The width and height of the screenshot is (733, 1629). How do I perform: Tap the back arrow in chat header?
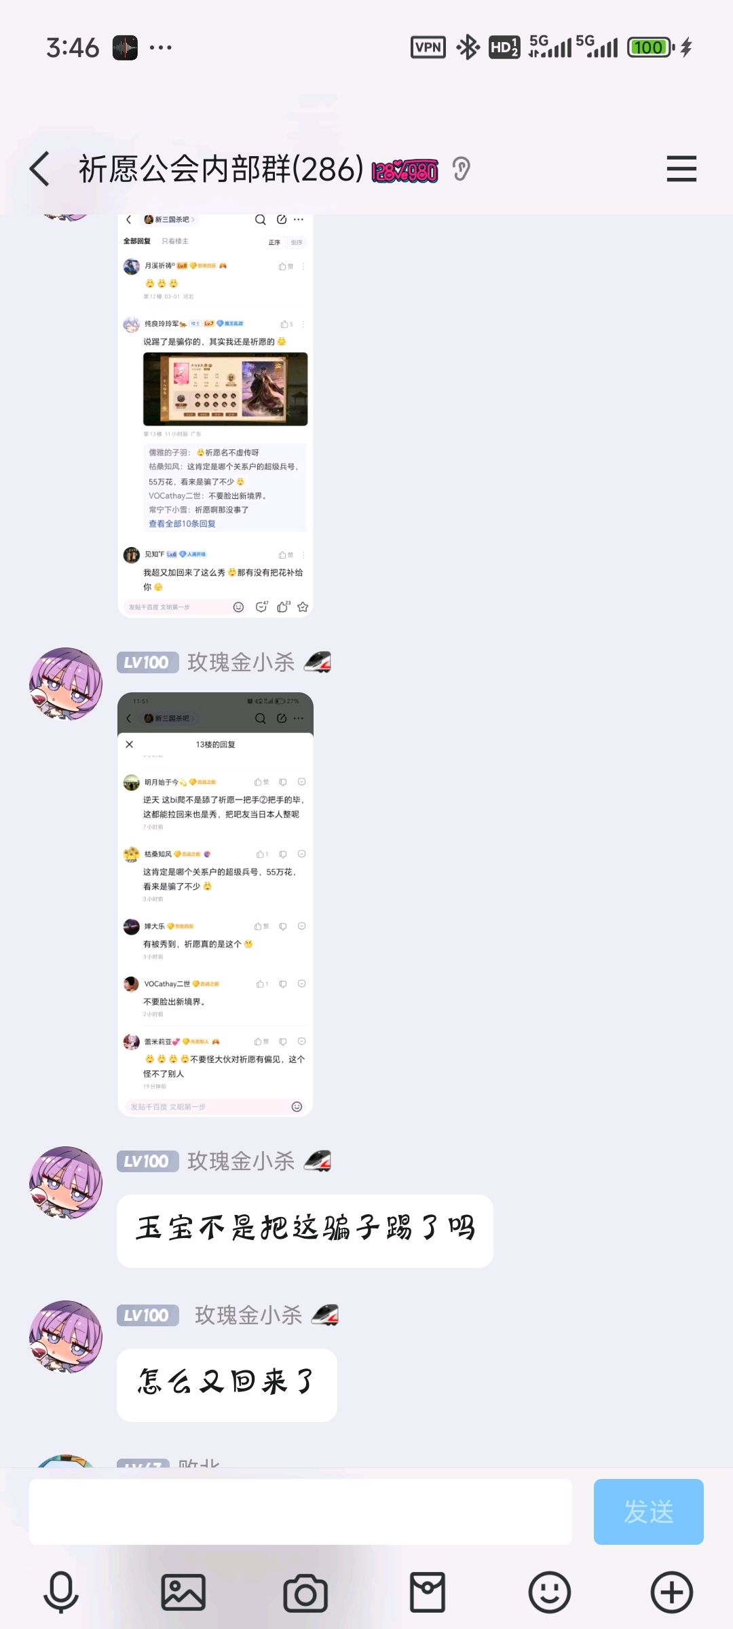(40, 168)
